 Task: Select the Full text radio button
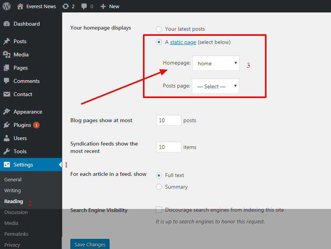click(159, 175)
